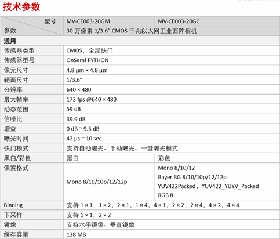Click the 信噪比 row label
280x239 pixels.
pyautogui.click(x=13, y=119)
